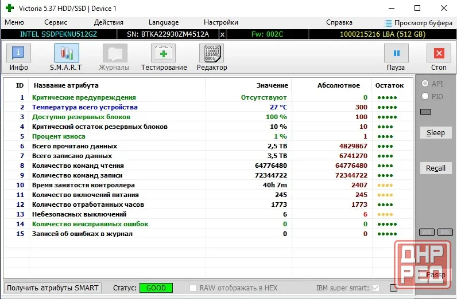Launch the Редактор hex editor icon

(211, 53)
